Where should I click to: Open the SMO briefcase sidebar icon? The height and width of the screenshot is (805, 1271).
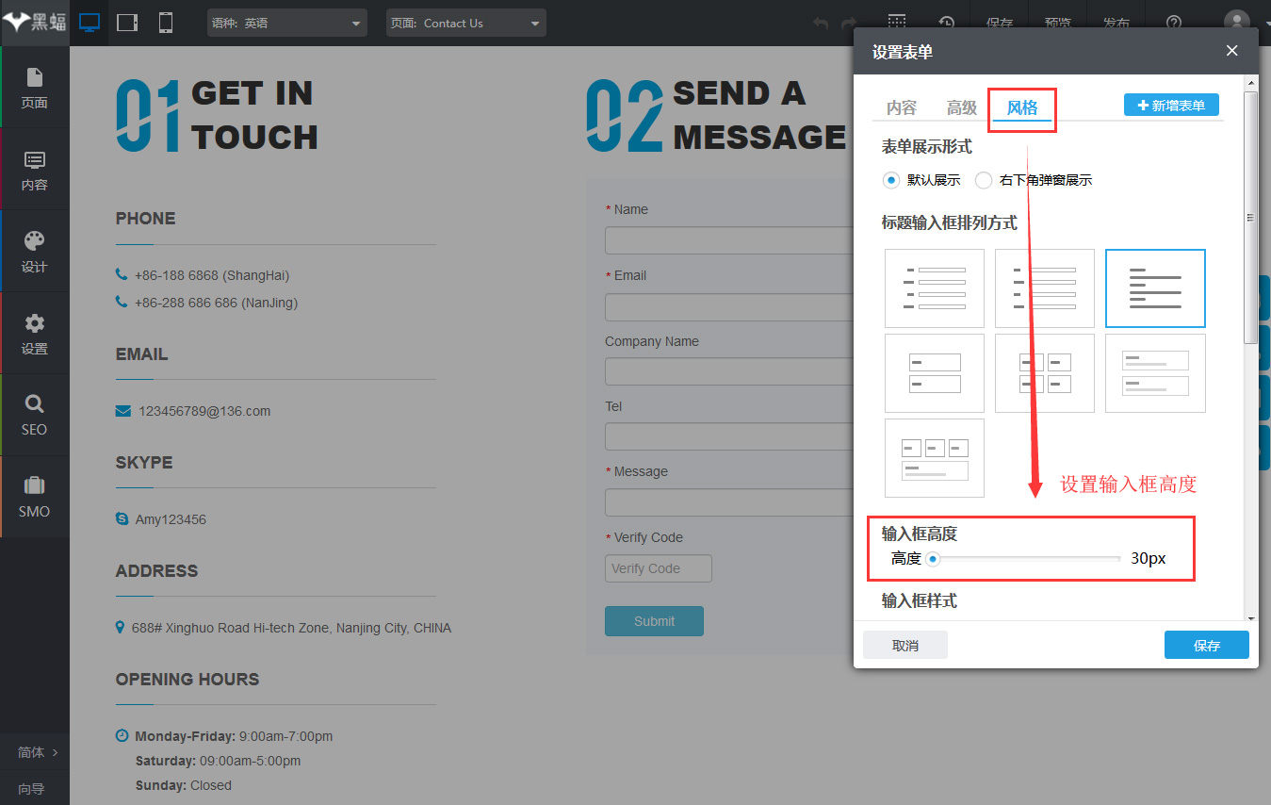[x=35, y=497]
